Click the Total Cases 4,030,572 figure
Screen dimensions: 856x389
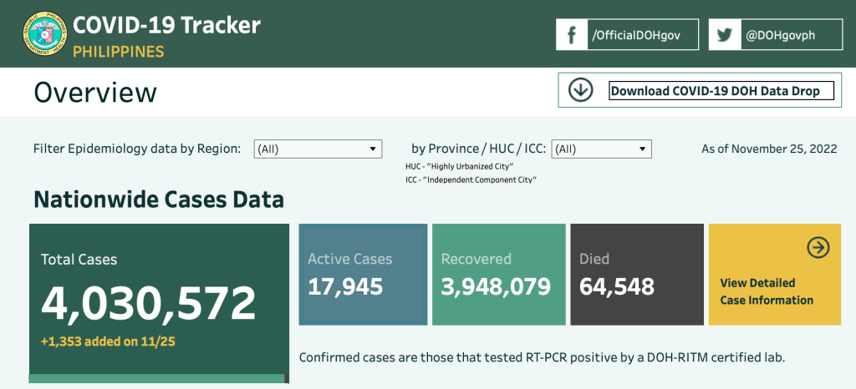149,304
